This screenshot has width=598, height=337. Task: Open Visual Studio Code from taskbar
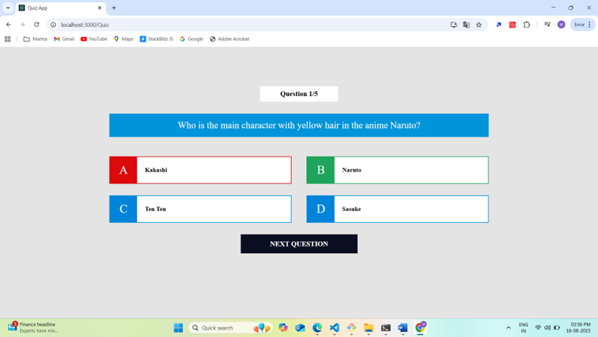334,327
